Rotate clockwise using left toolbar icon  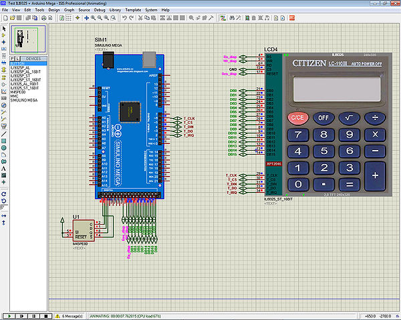4,194
